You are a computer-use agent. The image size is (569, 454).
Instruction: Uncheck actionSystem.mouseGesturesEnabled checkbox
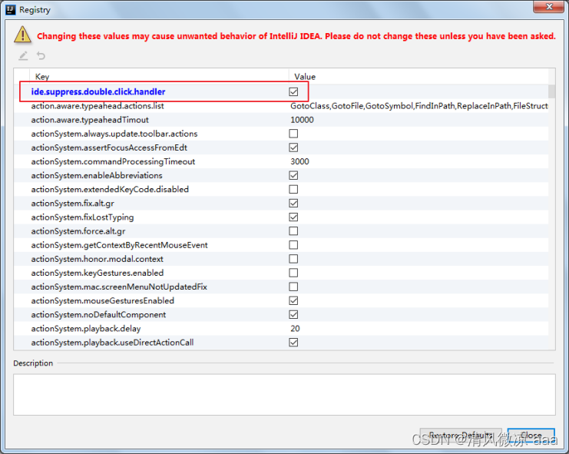(x=293, y=300)
